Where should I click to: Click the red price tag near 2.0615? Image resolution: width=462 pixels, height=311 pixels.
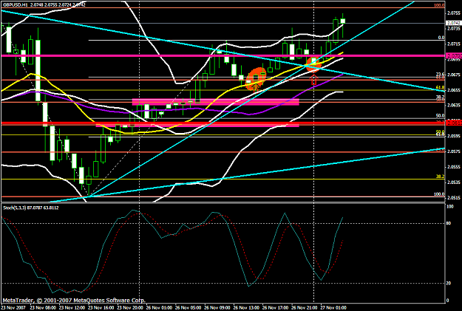coord(454,123)
